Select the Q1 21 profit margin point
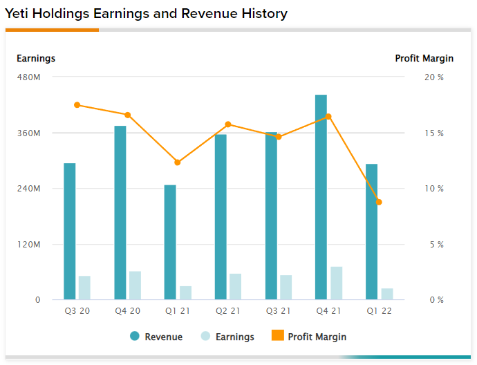This screenshot has height=365, width=477. (178, 162)
